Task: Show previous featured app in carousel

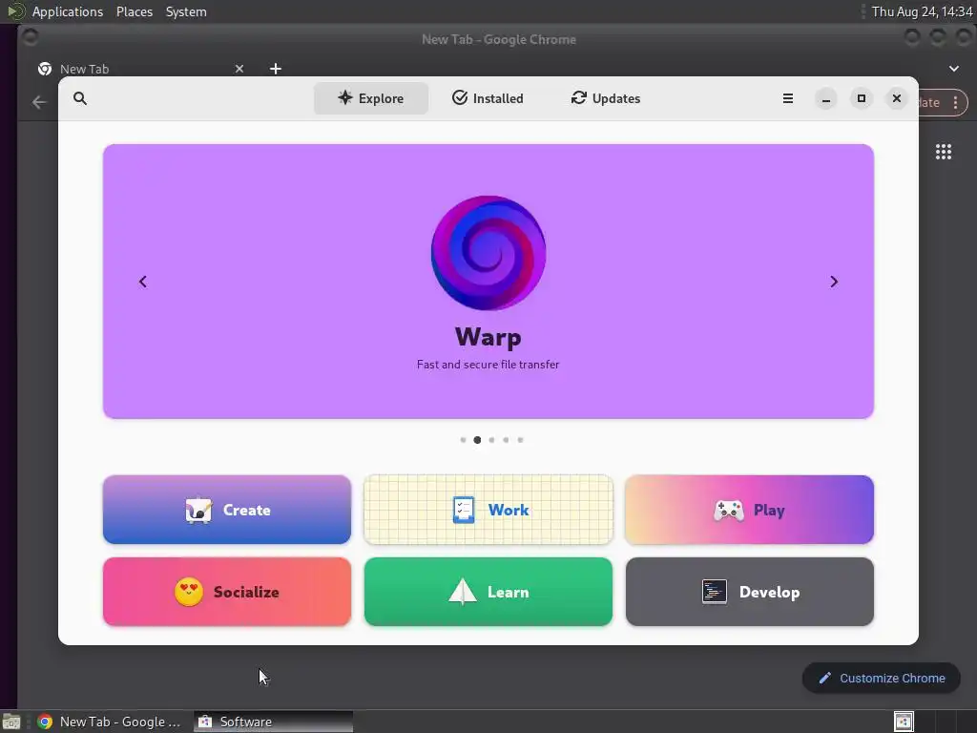Action: [x=143, y=282]
